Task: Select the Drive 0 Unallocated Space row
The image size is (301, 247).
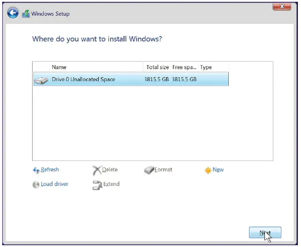Action: [x=131, y=79]
